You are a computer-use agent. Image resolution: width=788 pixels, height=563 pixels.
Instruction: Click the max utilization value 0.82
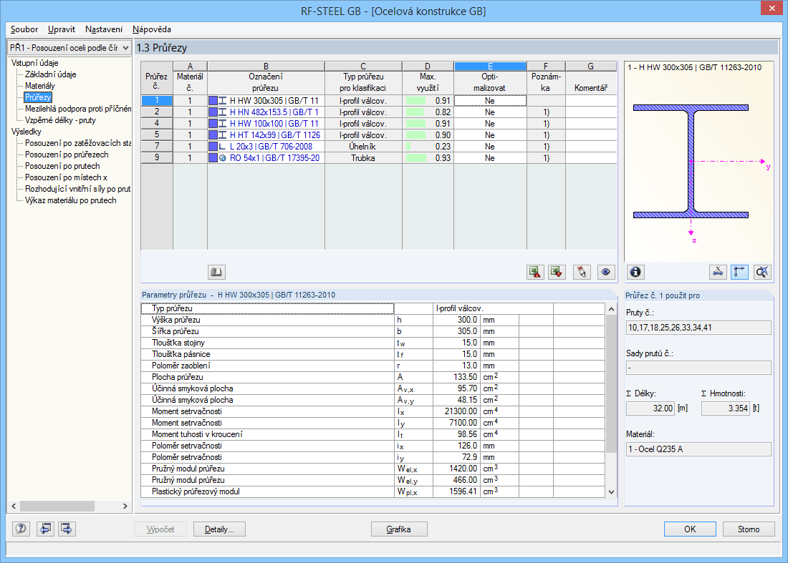point(443,112)
